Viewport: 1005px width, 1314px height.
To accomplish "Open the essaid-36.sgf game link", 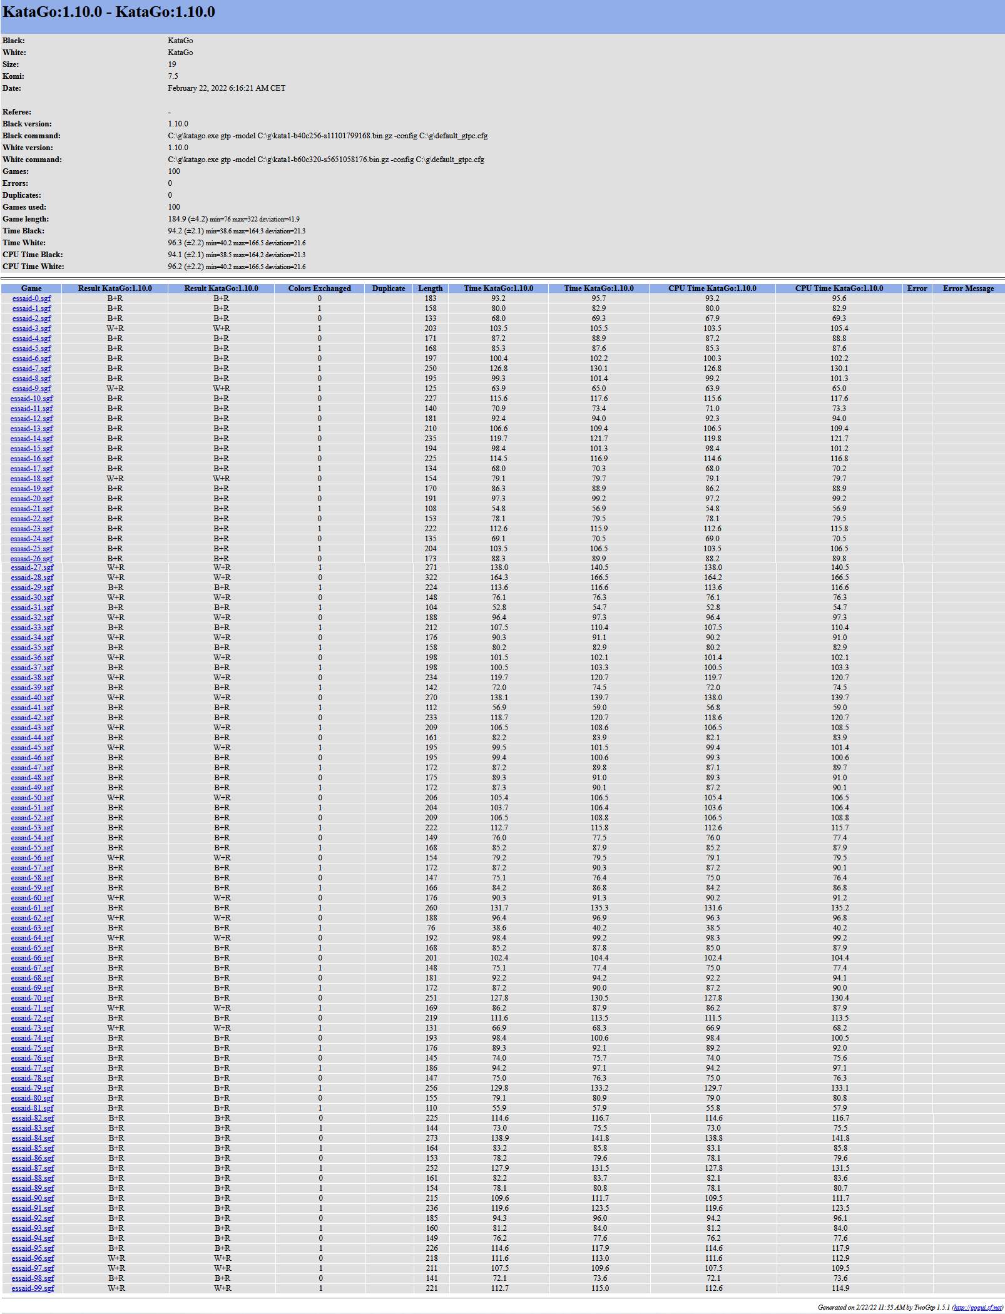I will coord(32,658).
